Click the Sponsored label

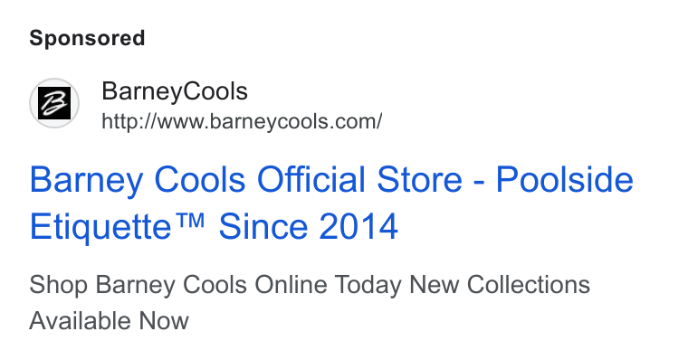pyautogui.click(x=87, y=38)
